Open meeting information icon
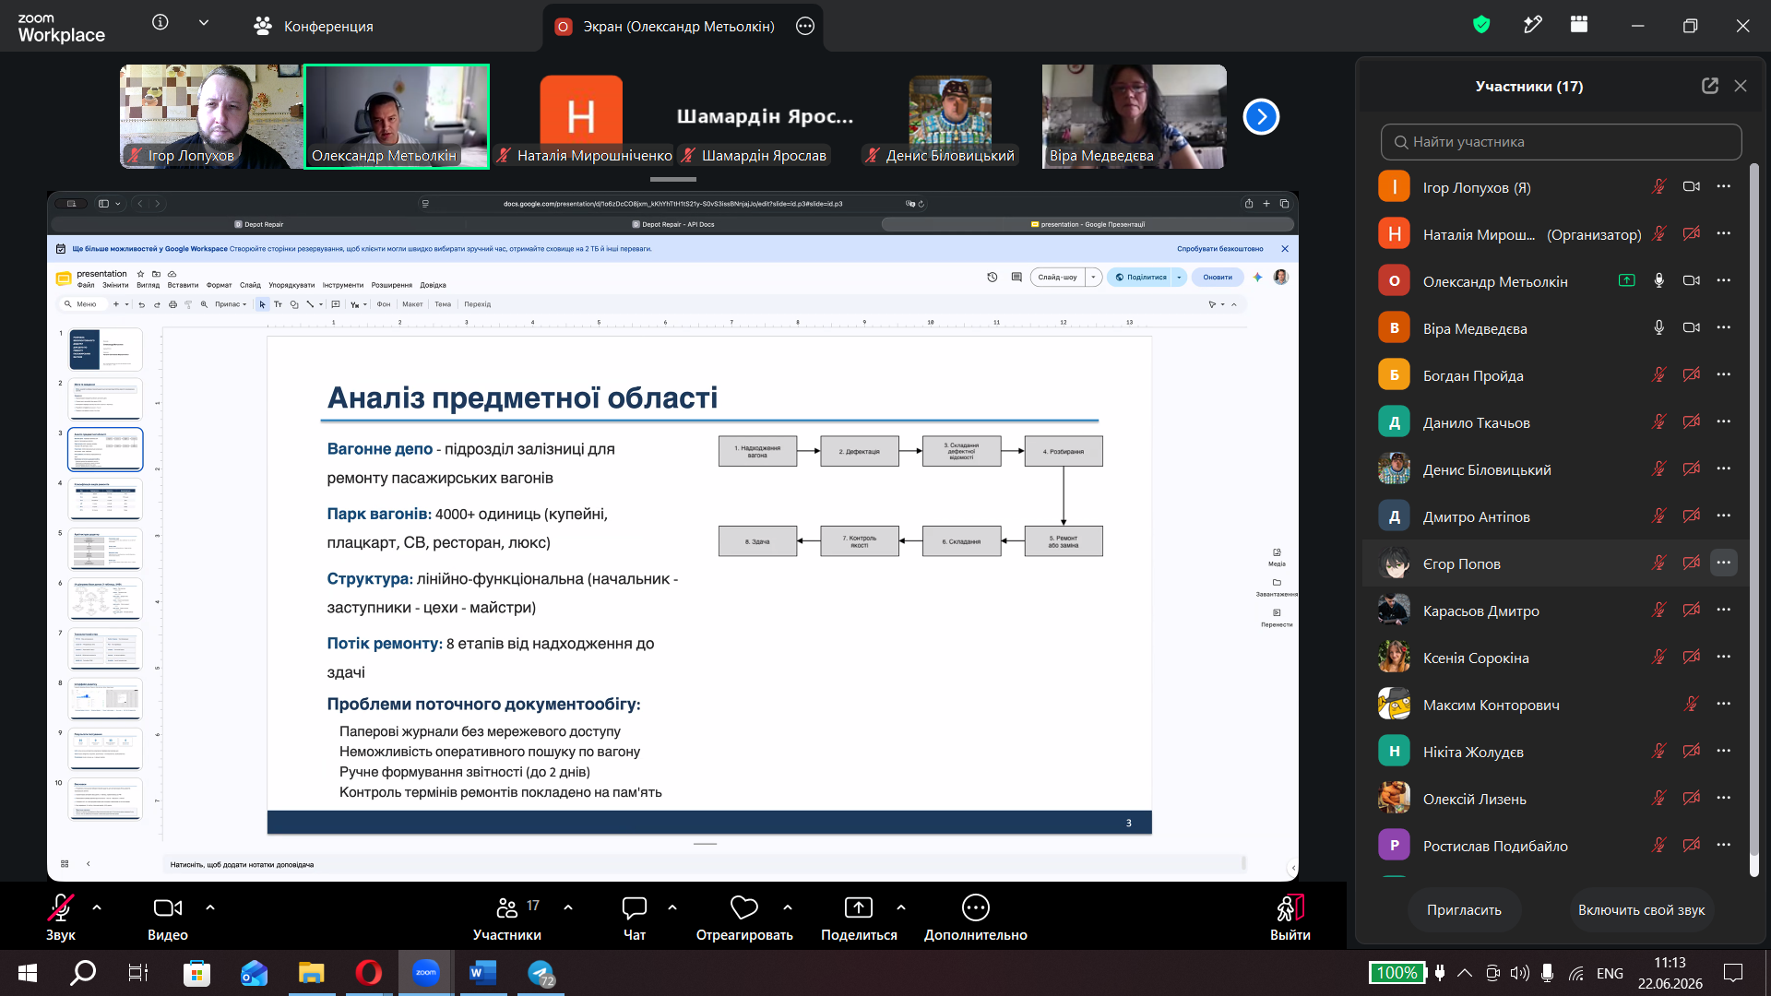Viewport: 1771px width, 996px height. point(160,22)
